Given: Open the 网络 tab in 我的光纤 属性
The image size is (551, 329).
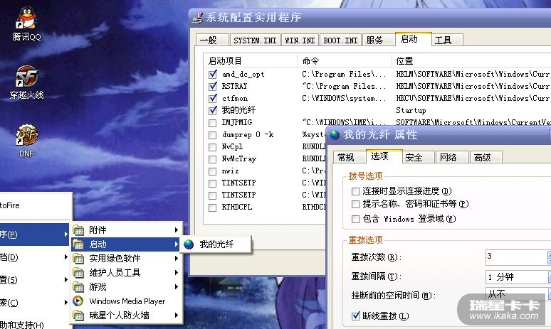Looking at the screenshot, I should (x=452, y=157).
